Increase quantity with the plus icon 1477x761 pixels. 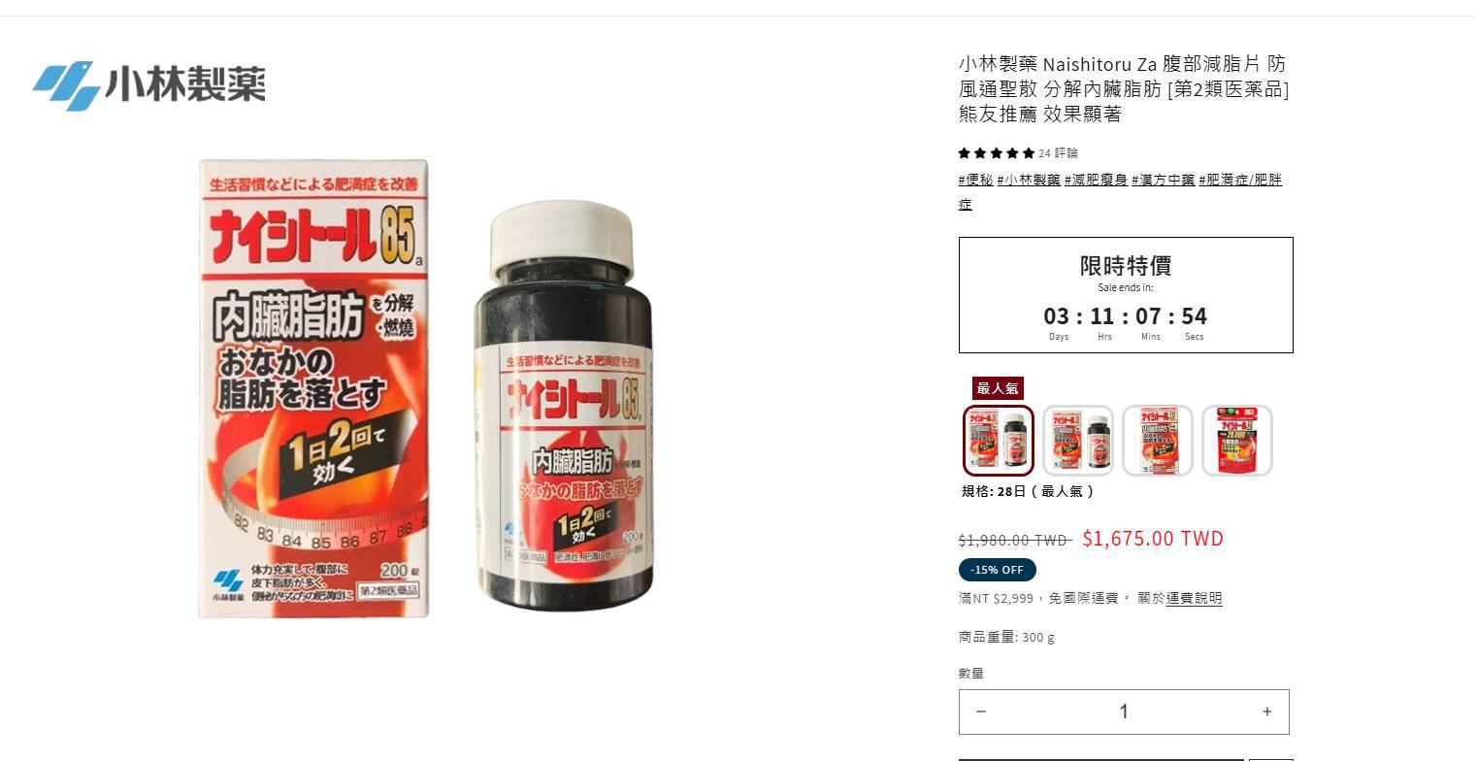click(x=1266, y=711)
